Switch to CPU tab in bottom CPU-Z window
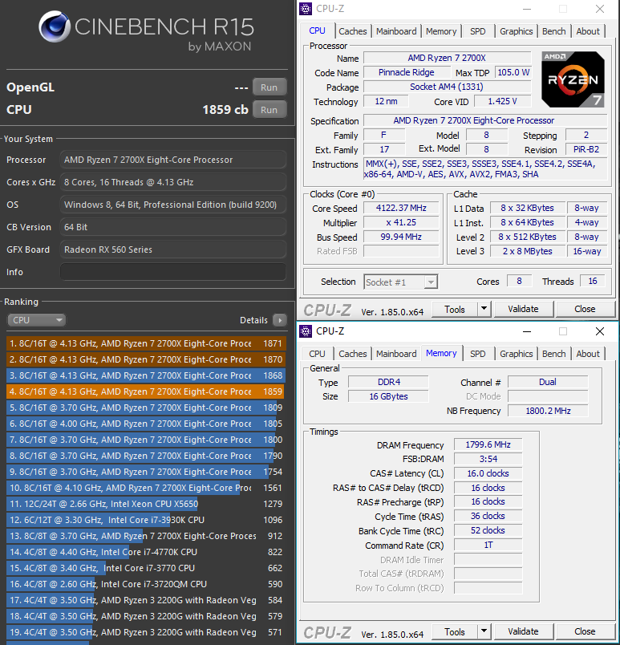This screenshot has height=645, width=620. pyautogui.click(x=317, y=354)
